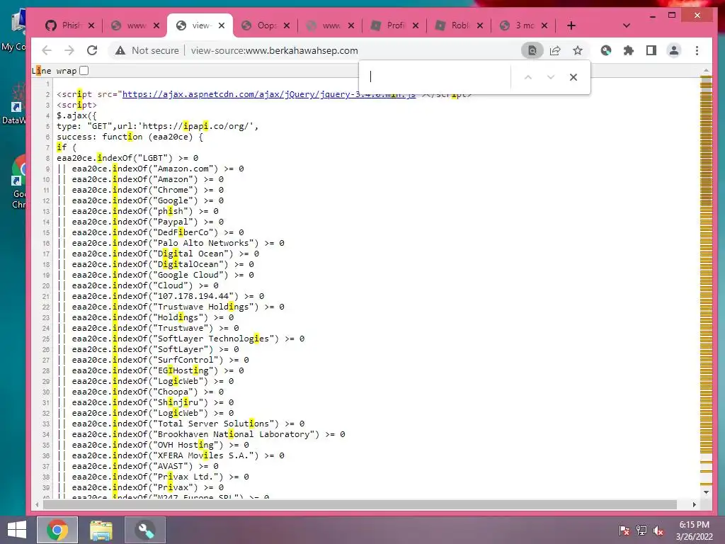Enable the Line wrap checkbox
The image size is (725, 544).
[84, 71]
